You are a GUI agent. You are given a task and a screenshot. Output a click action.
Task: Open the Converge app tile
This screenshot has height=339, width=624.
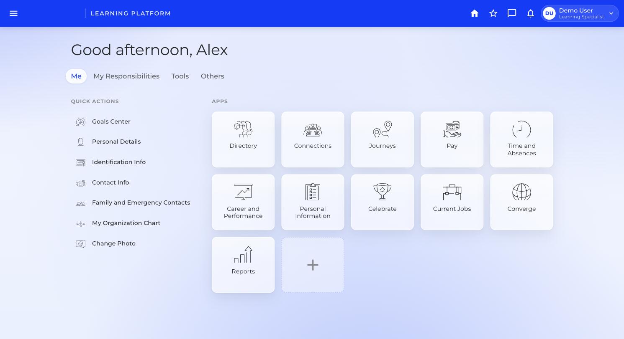click(521, 202)
